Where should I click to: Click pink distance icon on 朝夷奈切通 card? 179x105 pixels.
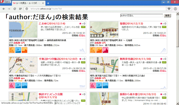click(93, 85)
